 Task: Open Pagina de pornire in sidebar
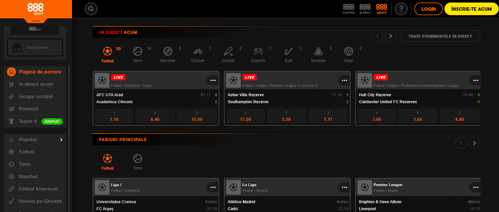pos(35,72)
